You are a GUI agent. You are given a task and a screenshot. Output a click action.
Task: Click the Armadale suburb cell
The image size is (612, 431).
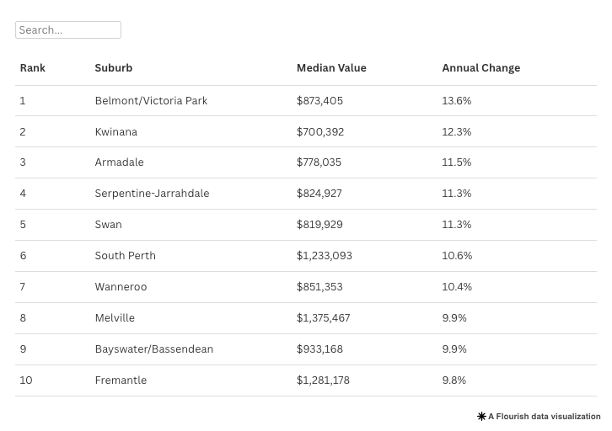point(119,162)
